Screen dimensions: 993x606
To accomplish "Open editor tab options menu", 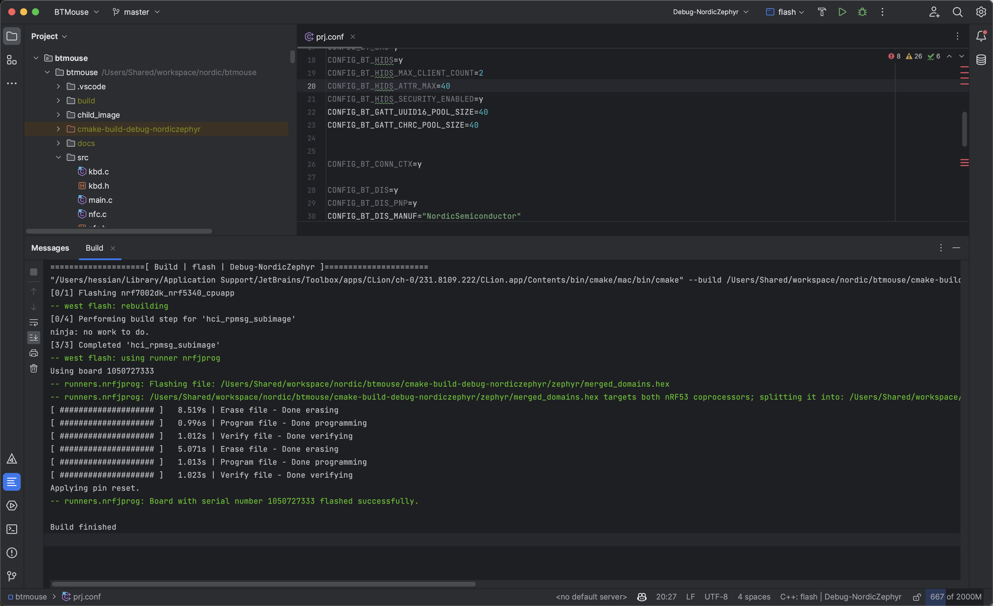I will pyautogui.click(x=958, y=36).
